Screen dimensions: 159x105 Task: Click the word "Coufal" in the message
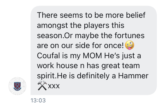point(49,56)
